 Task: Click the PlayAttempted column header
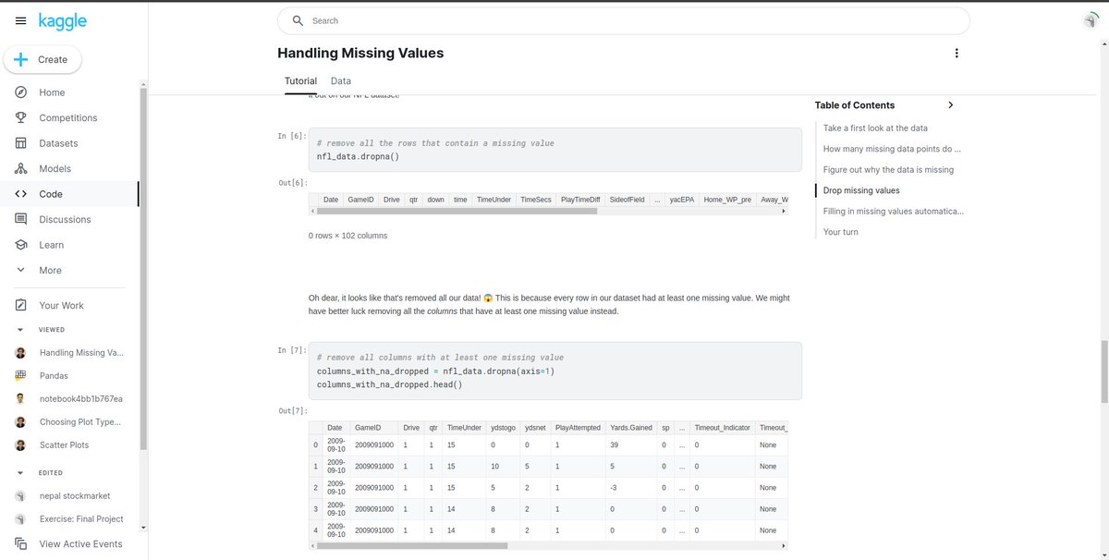click(x=577, y=428)
